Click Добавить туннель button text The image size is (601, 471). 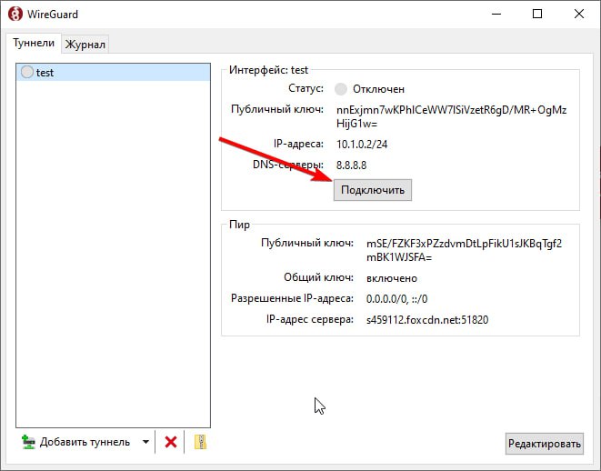coord(85,442)
